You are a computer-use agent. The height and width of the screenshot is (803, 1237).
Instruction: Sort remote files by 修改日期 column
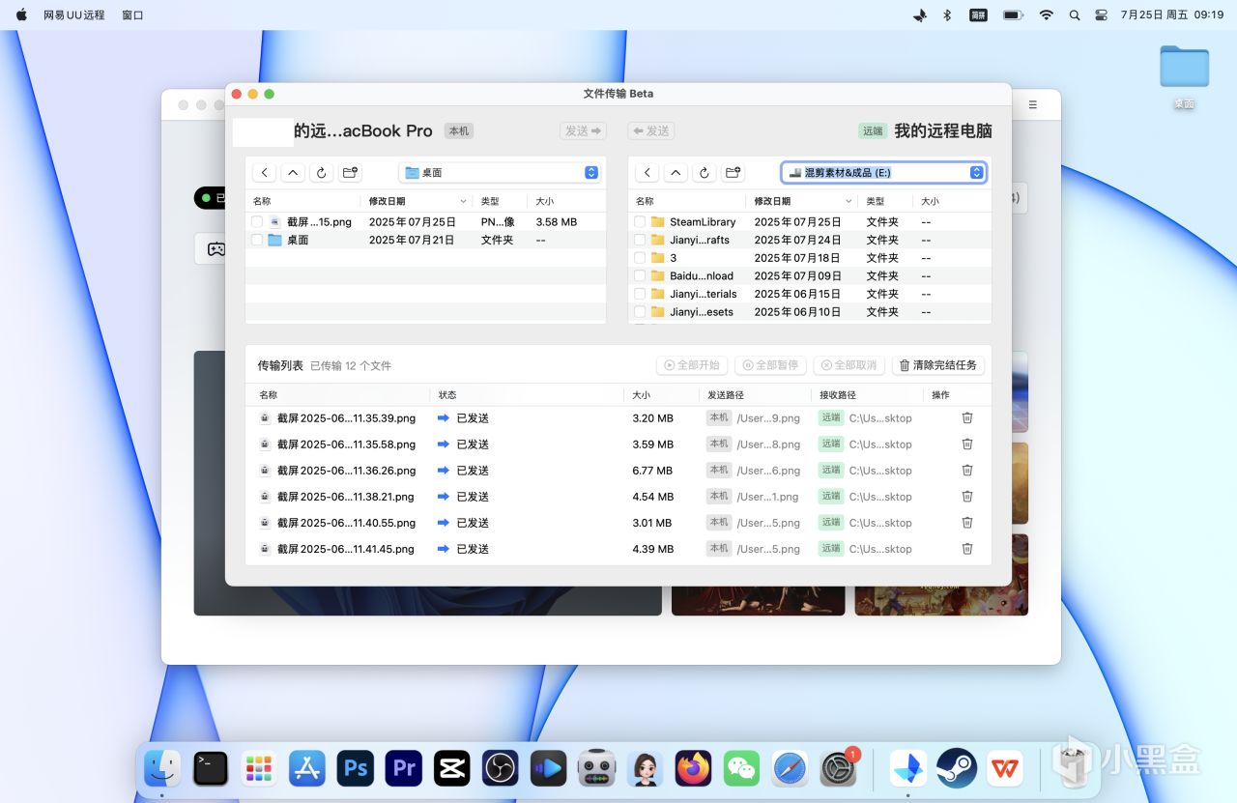[773, 201]
